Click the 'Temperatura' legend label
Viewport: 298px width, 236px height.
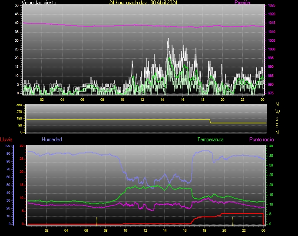pos(210,140)
